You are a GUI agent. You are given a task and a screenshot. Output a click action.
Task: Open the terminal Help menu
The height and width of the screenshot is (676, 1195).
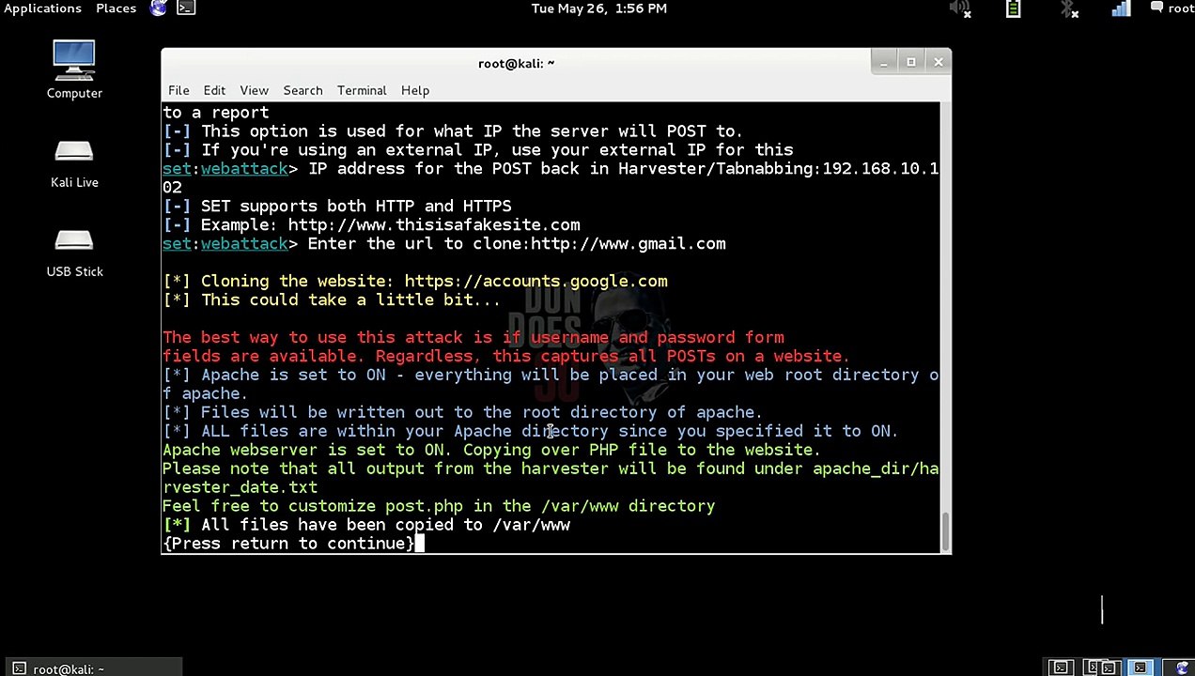click(x=415, y=91)
